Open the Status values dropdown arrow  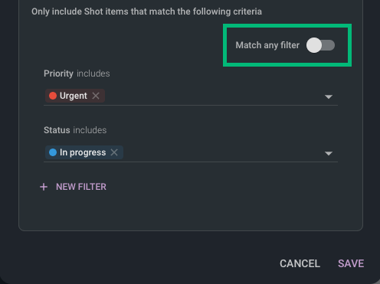329,153
